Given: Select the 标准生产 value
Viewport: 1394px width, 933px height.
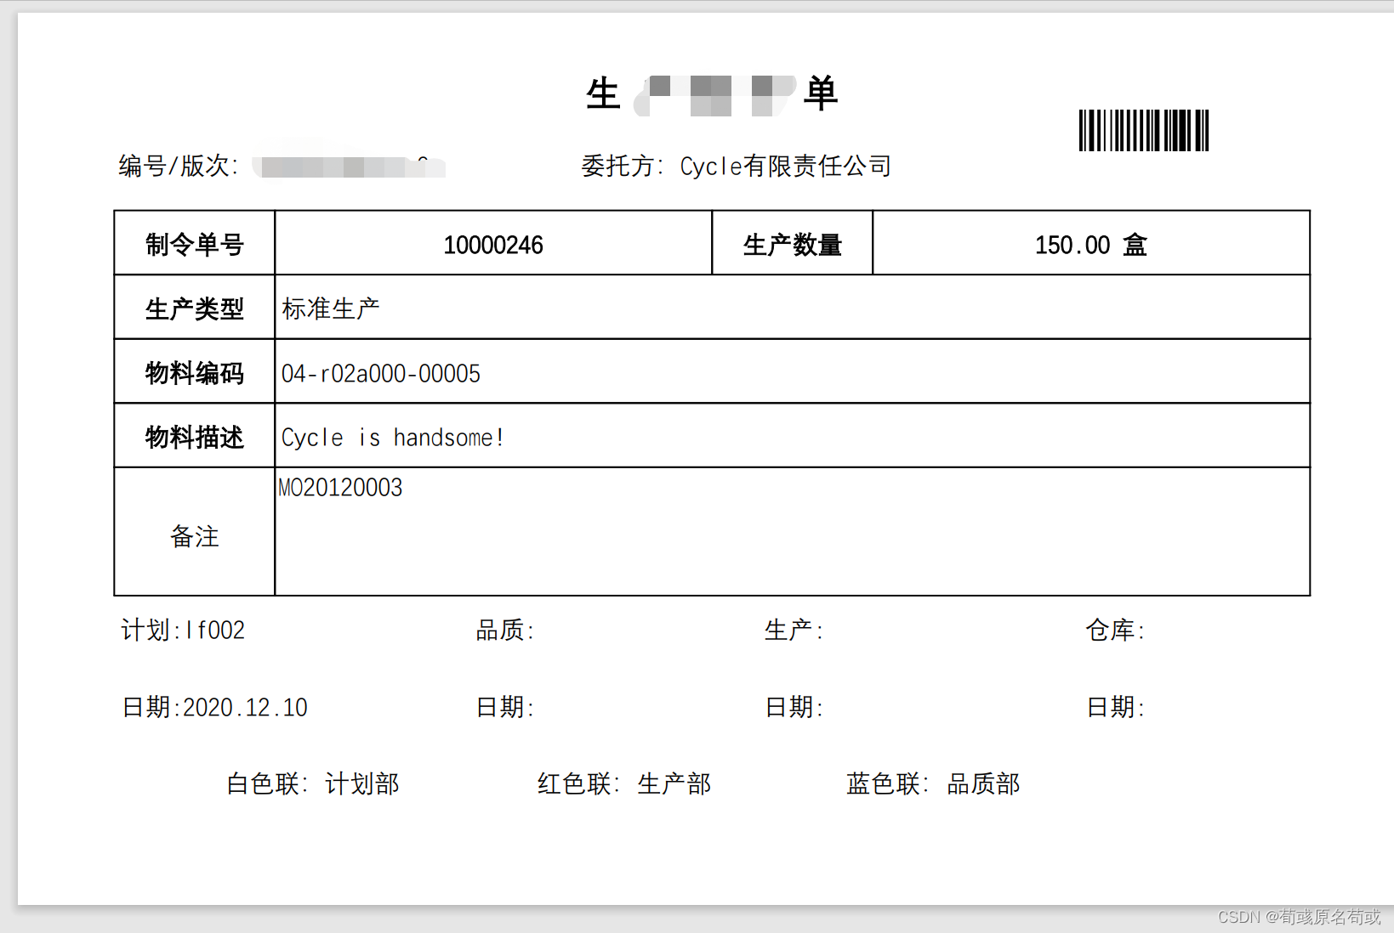Looking at the screenshot, I should coord(331,308).
